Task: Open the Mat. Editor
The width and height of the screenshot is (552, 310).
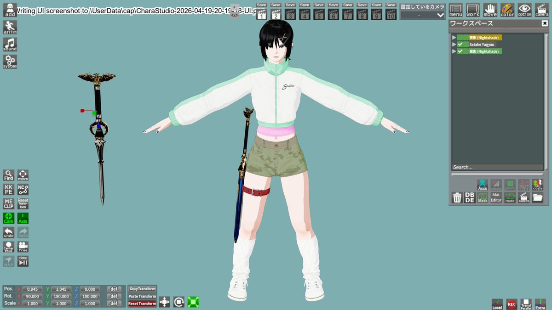Action: [x=496, y=198]
